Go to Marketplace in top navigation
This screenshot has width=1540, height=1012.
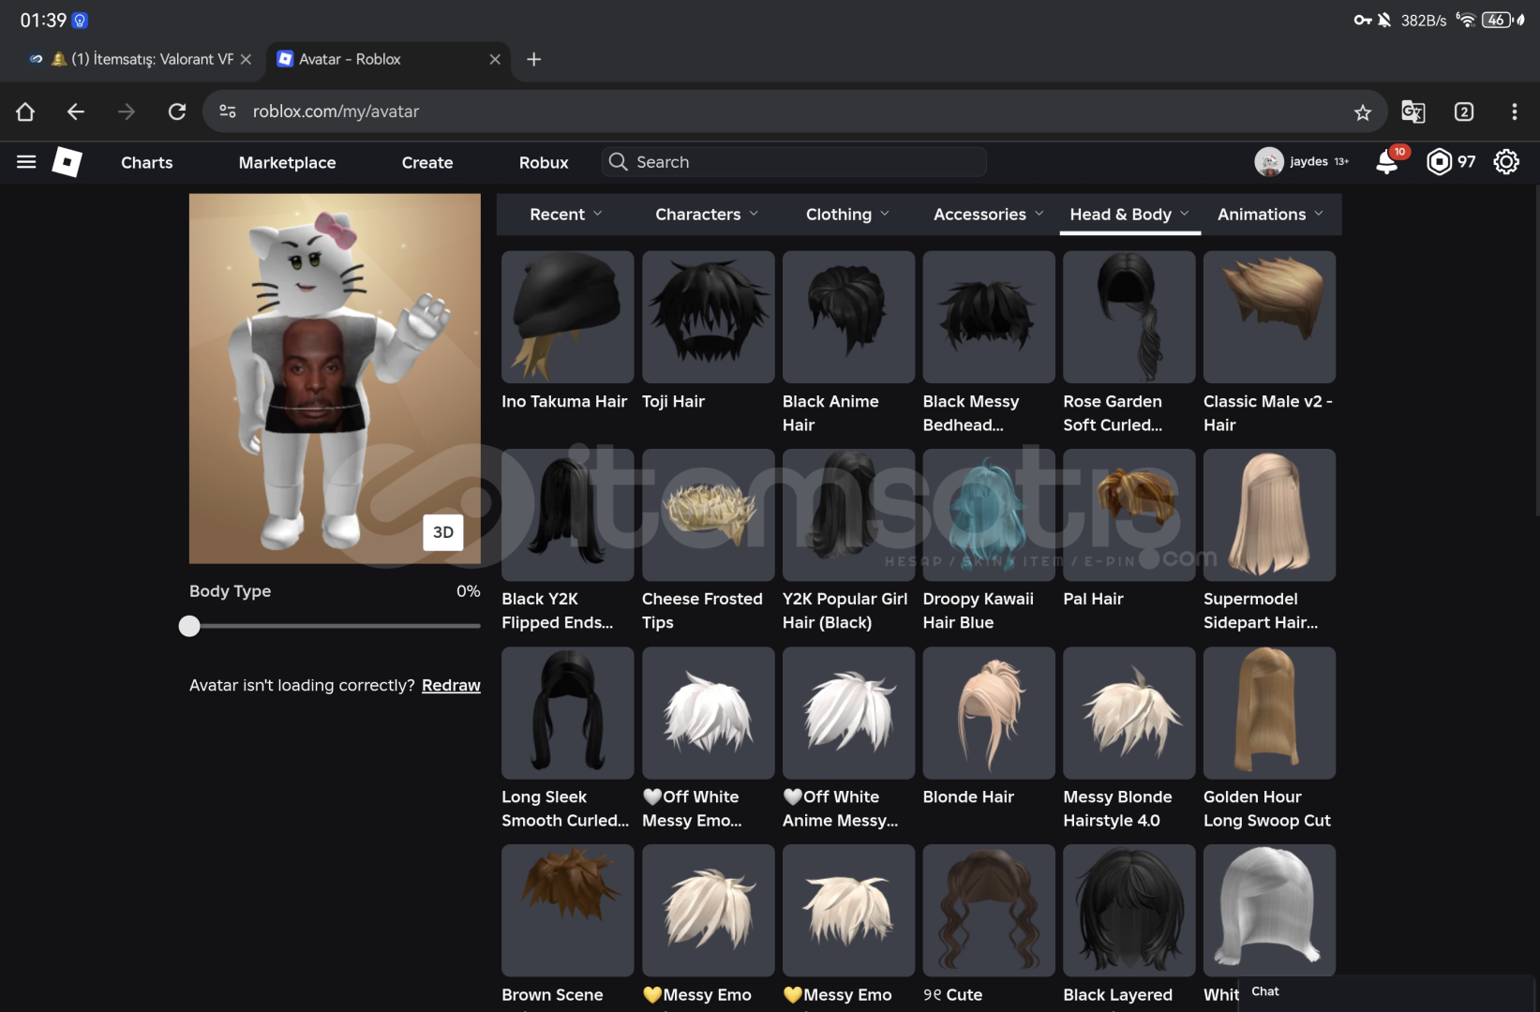[287, 162]
